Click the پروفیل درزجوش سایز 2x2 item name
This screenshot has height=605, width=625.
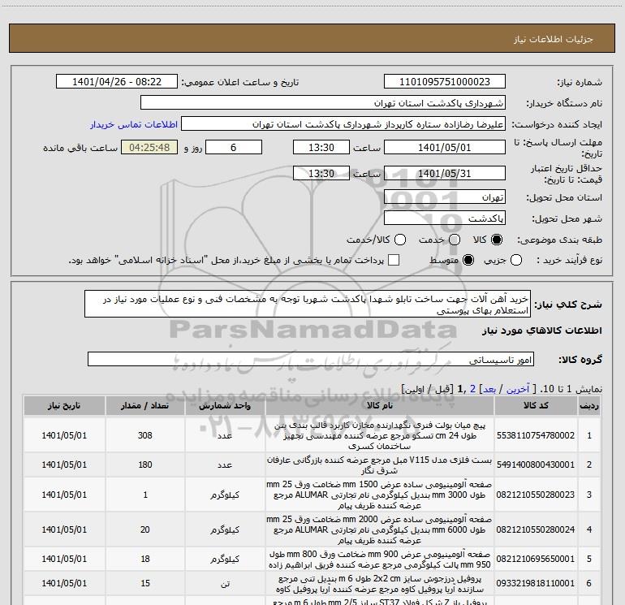380,584
